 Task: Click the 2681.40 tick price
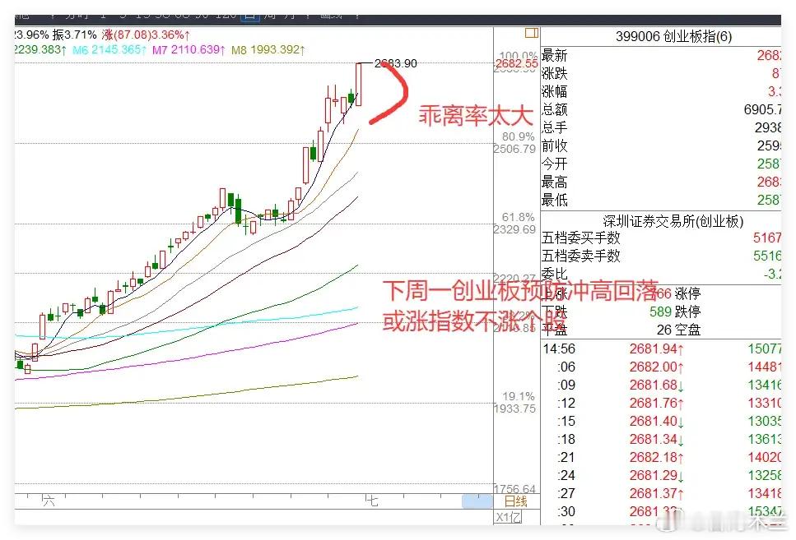(656, 422)
